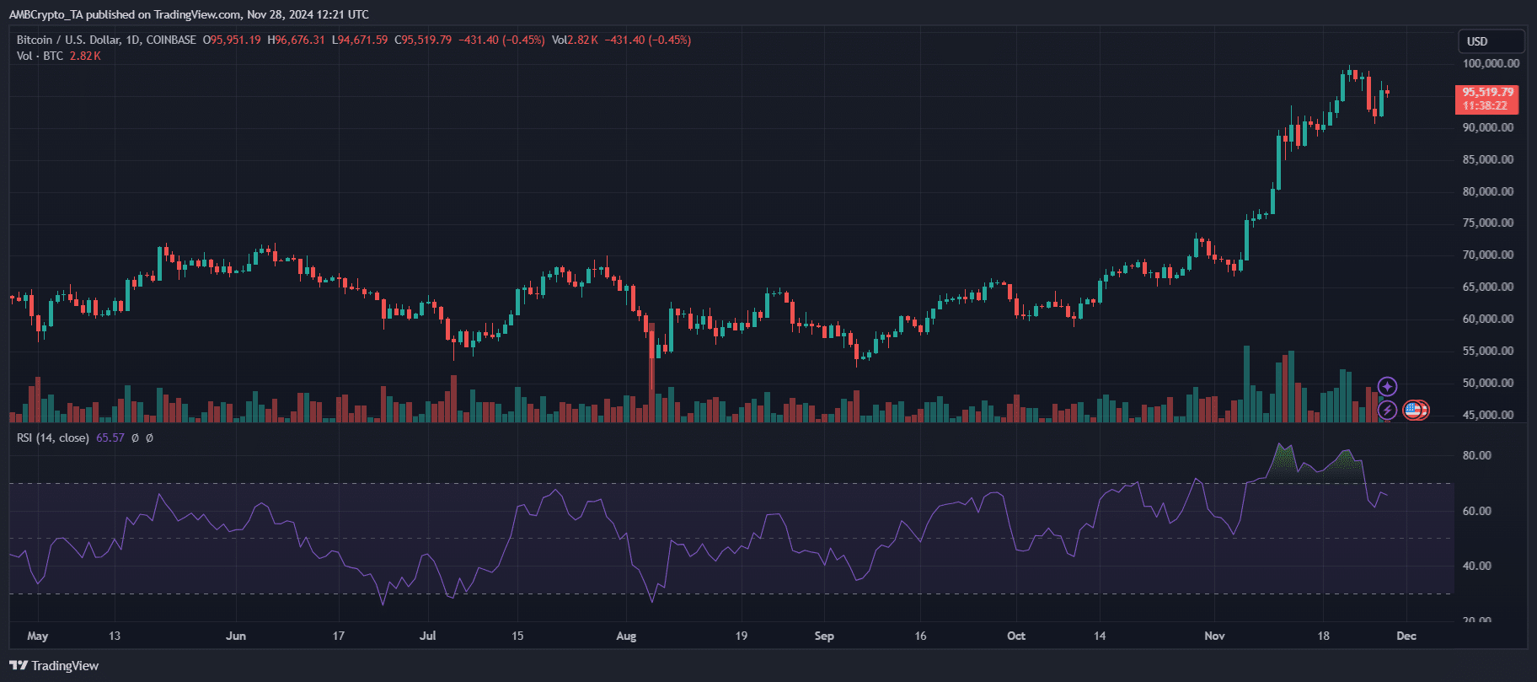Click the Vol · BTC indicator legend

tap(40, 56)
